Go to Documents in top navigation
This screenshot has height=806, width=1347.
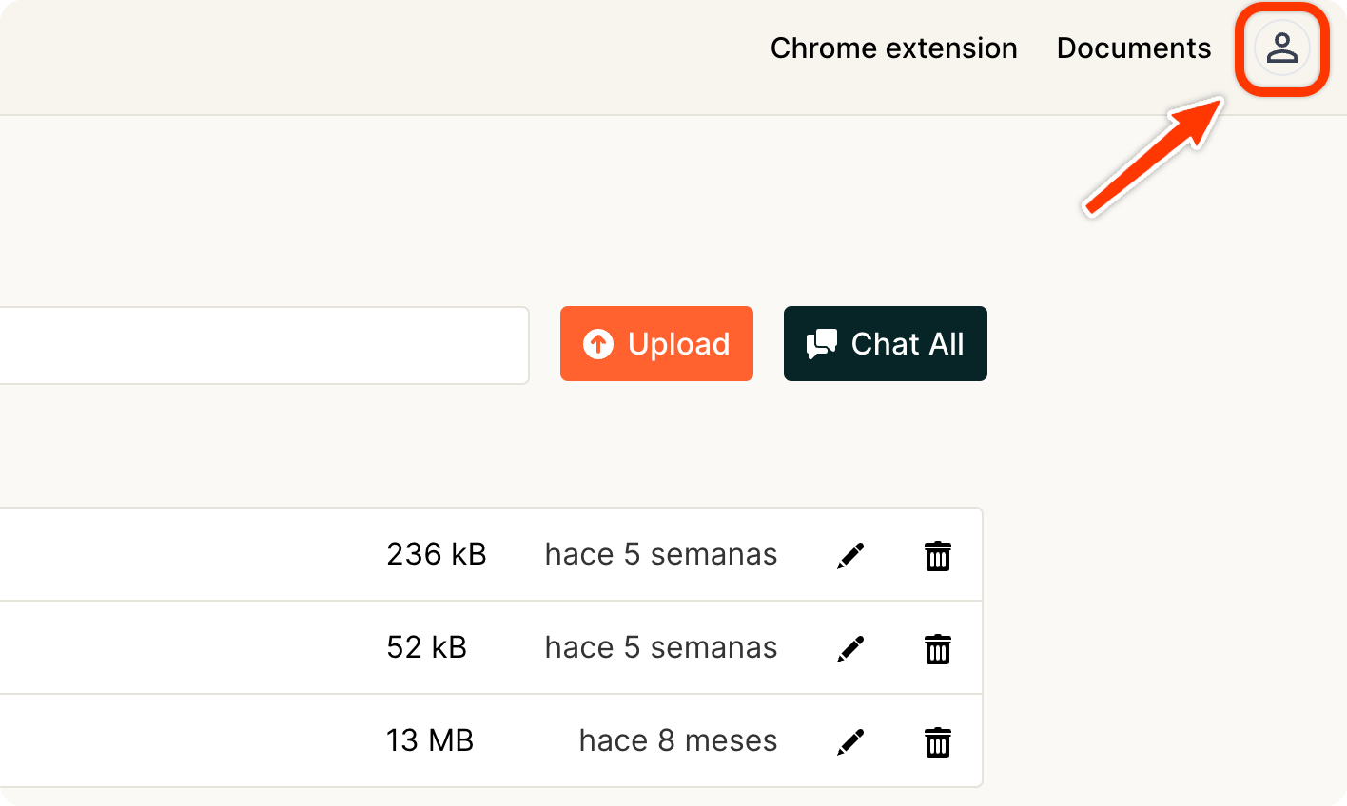1133,48
